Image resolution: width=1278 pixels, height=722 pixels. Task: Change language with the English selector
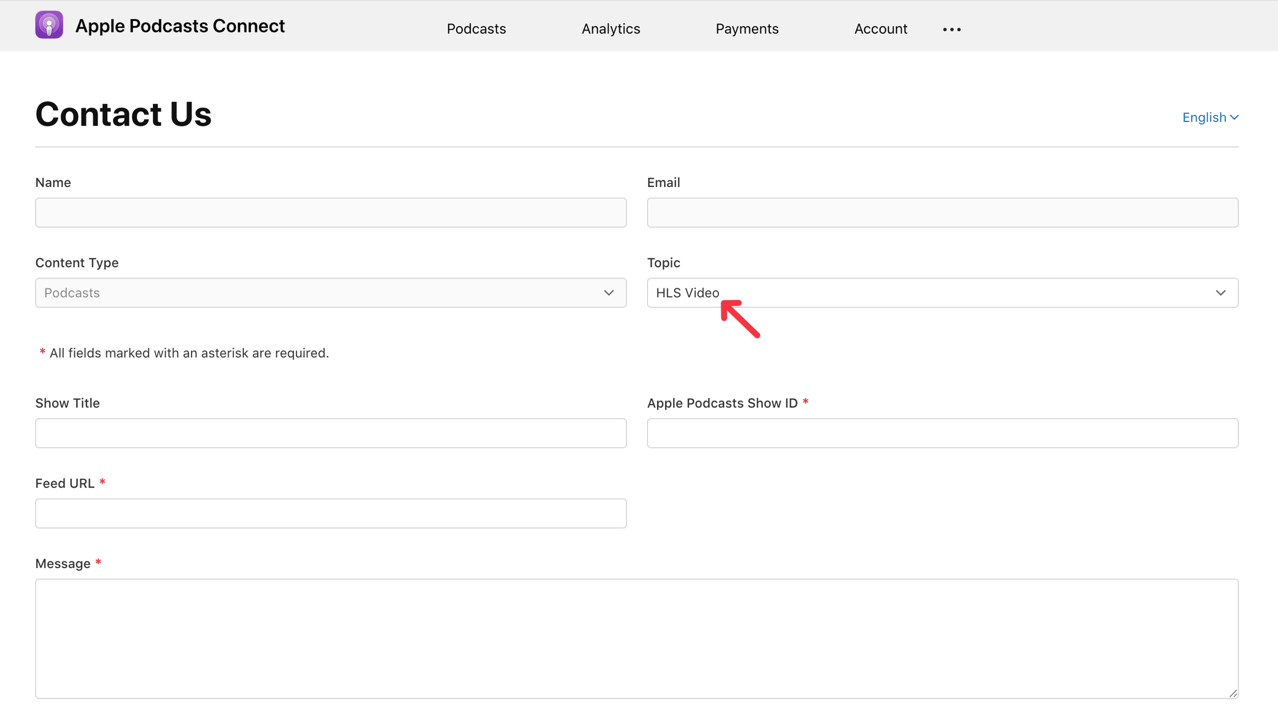pyautogui.click(x=1210, y=118)
